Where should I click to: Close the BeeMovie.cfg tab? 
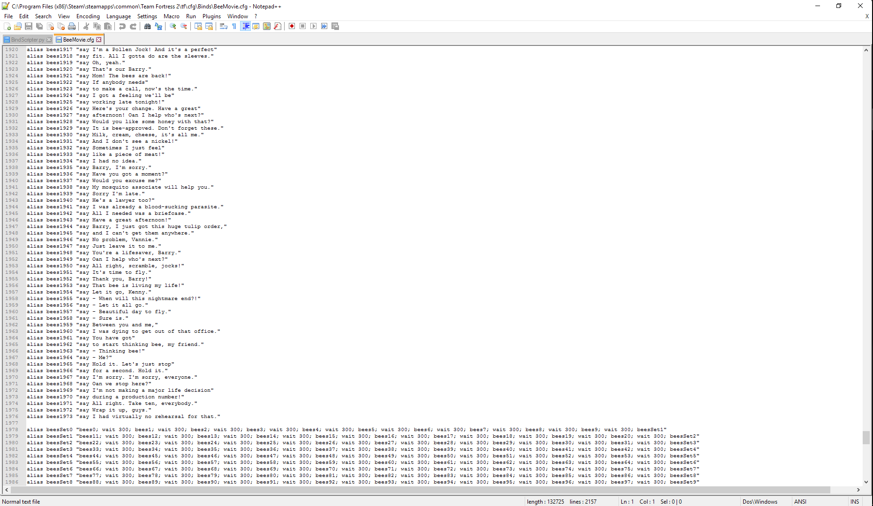click(99, 40)
